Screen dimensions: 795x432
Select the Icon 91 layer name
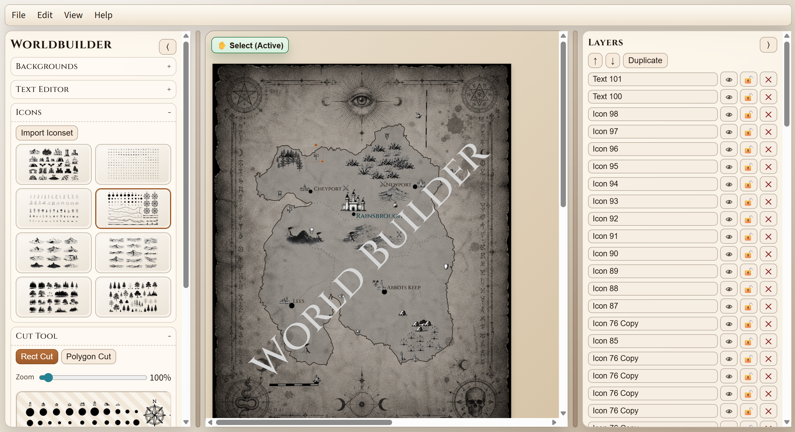coord(652,237)
